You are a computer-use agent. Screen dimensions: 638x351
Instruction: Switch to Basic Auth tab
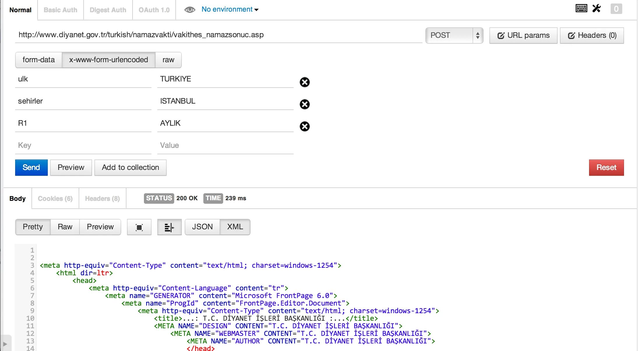[x=60, y=9]
